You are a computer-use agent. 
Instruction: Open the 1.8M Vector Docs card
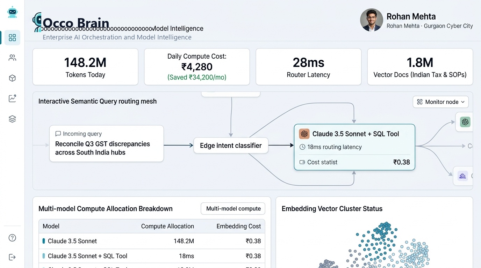click(x=420, y=67)
